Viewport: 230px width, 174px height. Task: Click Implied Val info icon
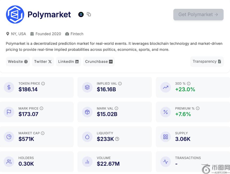click(x=120, y=84)
